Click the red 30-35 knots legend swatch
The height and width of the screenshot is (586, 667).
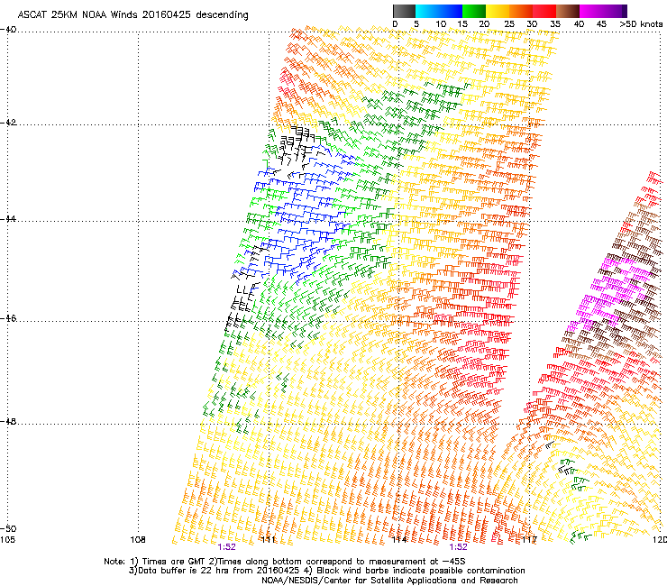pos(545,11)
